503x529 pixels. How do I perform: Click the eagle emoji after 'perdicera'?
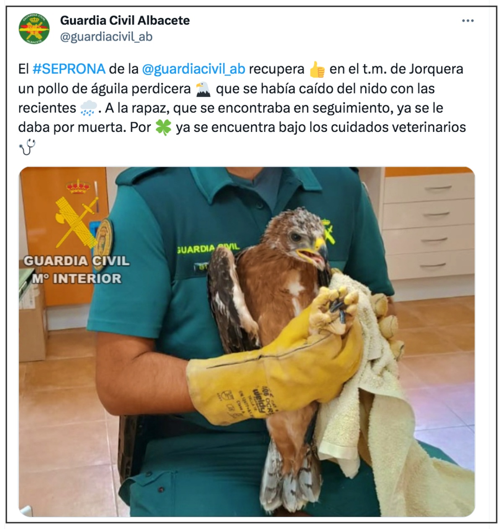tap(203, 89)
